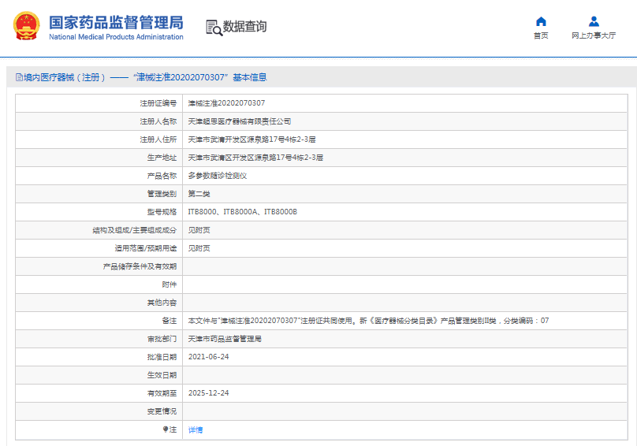Select expiry date 2025-12-24
The width and height of the screenshot is (637, 446).
pos(208,393)
